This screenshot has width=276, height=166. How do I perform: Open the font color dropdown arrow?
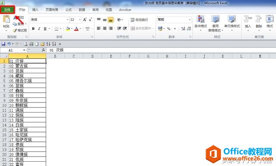tap(81, 28)
